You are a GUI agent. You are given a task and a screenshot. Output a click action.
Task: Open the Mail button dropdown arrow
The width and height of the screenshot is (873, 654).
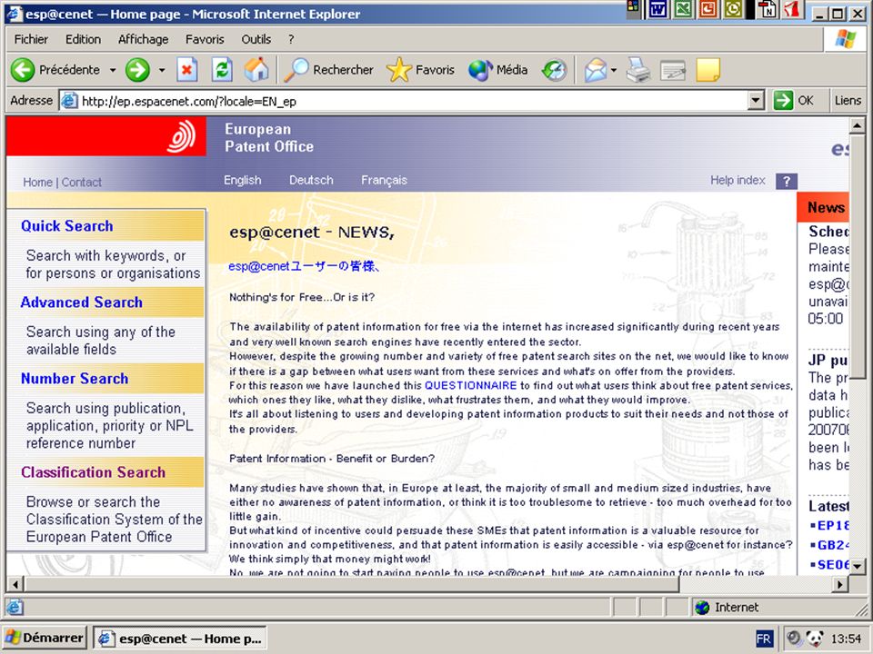click(614, 71)
